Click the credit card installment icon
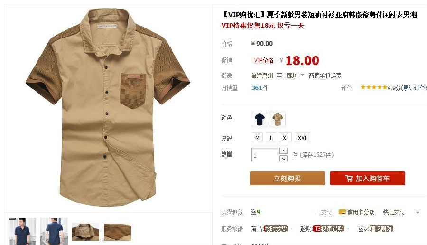Screen dimensions: 427x245 coord(342,212)
